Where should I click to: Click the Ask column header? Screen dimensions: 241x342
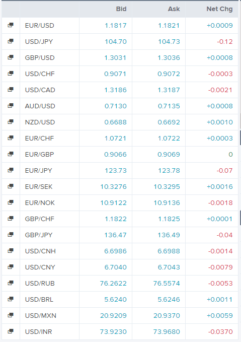coord(174,9)
